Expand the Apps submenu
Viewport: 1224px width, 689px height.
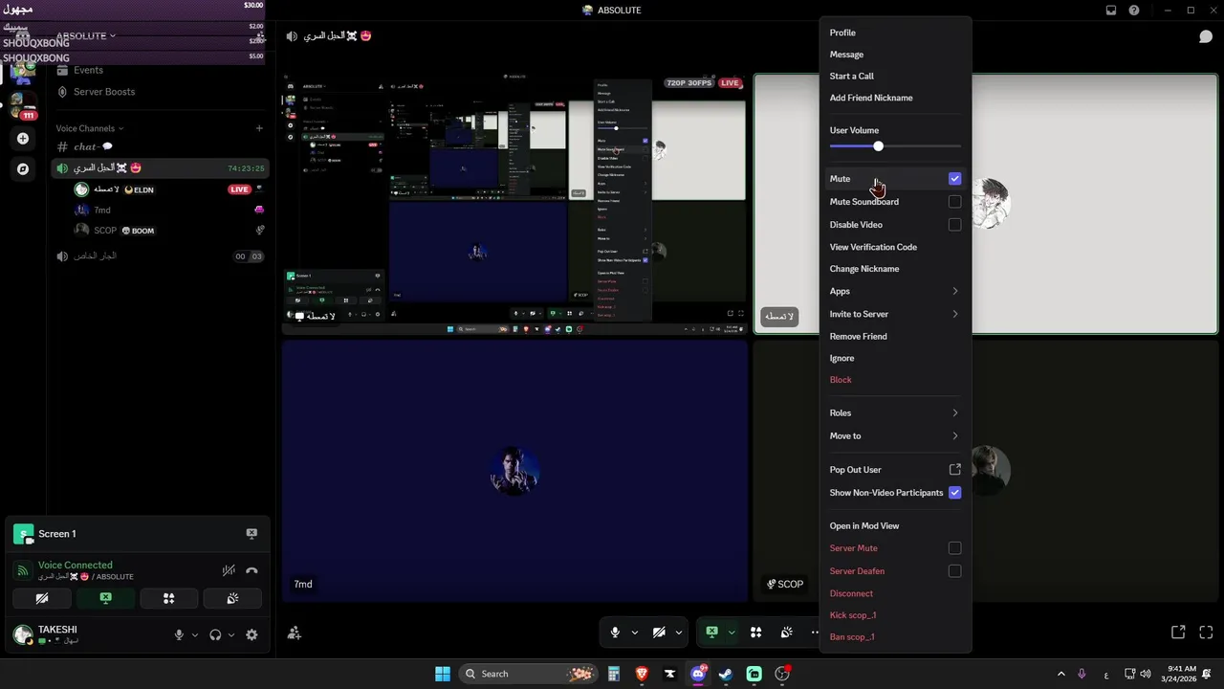click(x=895, y=291)
